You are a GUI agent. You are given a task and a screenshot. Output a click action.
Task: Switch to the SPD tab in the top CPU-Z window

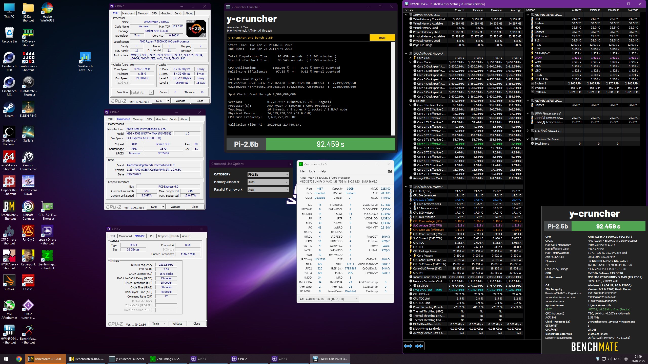pyautogui.click(x=154, y=13)
